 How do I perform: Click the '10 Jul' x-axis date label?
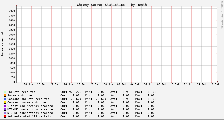point(175,84)
